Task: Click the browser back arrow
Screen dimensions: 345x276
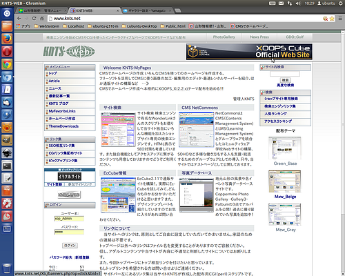Action: pyautogui.click(x=19, y=19)
